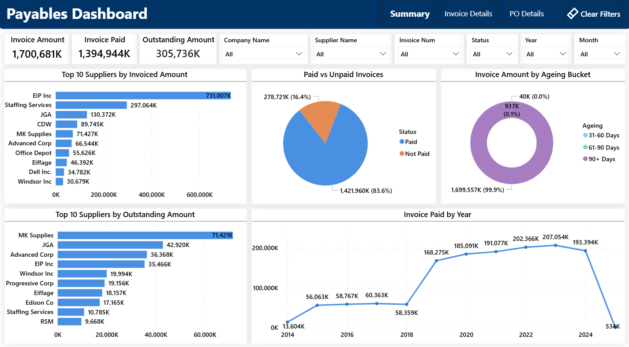The height and width of the screenshot is (347, 629).
Task: Expand the Company Name dropdown
Action: coord(264,54)
